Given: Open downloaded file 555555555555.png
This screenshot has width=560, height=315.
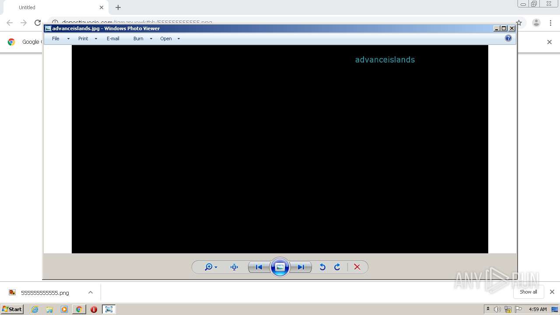Looking at the screenshot, I should (x=45, y=293).
